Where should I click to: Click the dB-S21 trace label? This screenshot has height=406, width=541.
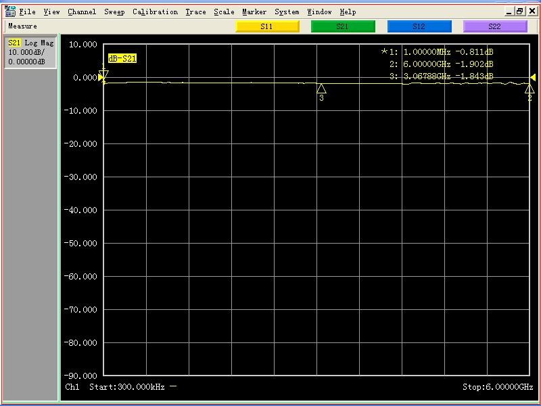pos(122,59)
